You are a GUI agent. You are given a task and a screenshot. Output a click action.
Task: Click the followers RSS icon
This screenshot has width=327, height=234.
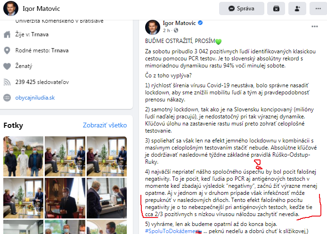tap(7, 82)
